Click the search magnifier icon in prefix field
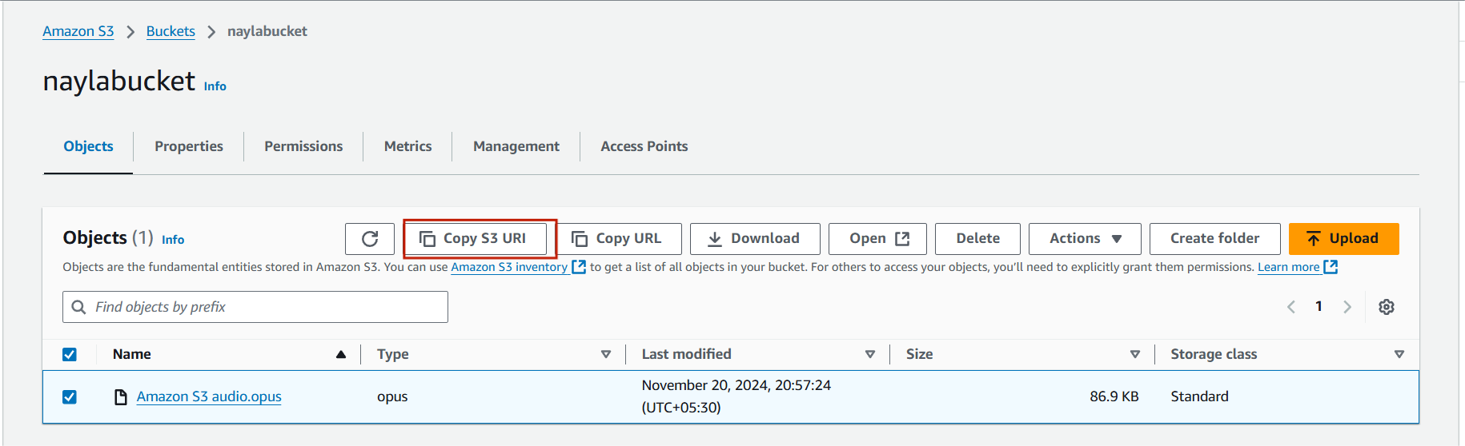 pyautogui.click(x=78, y=307)
